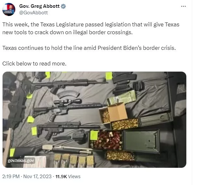Viewport: 198px width, 185px height.
Task: Click the Nov 17, 2023 date
Action: (x=37, y=177)
